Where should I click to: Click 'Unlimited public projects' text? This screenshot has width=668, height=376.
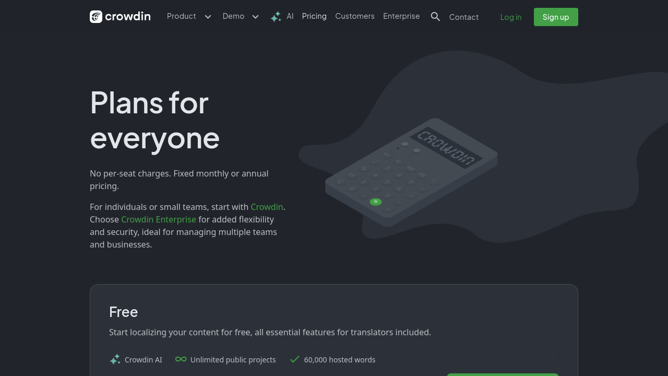[233, 360]
